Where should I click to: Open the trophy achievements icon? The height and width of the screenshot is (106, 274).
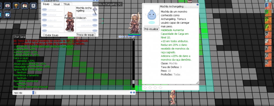pyautogui.click(x=16, y=6)
